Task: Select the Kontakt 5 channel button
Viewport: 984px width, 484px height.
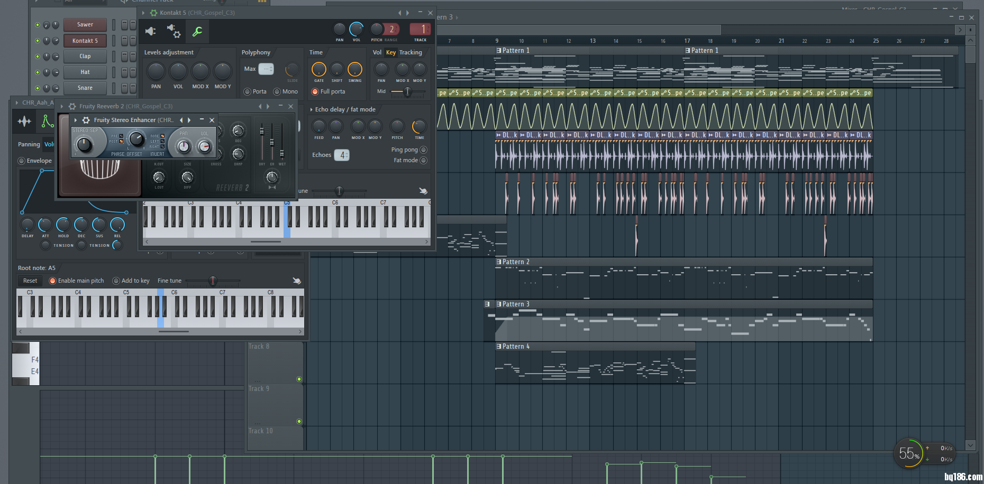Action: [x=85, y=41]
